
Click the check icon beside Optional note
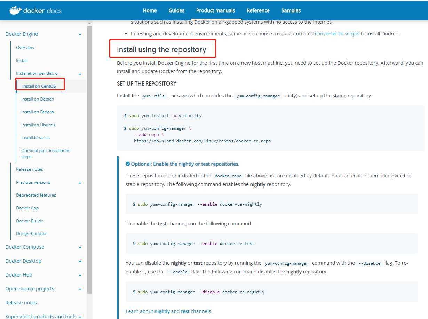click(128, 164)
